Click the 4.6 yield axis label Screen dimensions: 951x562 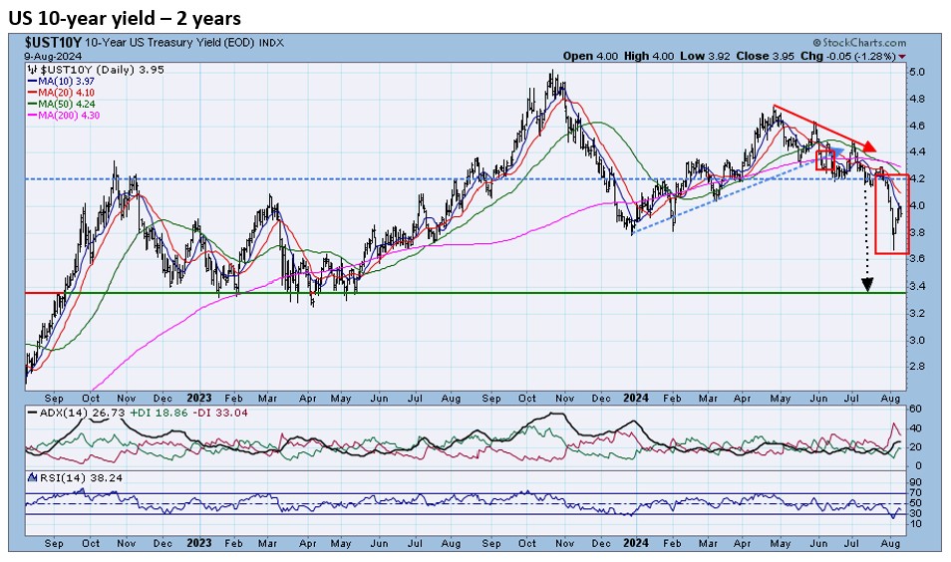click(918, 126)
